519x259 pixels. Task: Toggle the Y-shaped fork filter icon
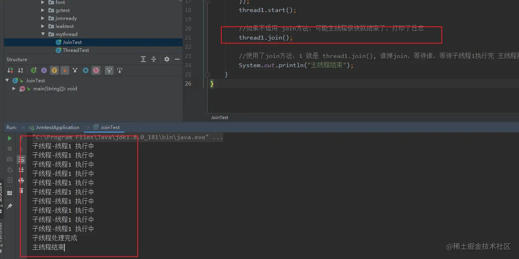pos(75,70)
